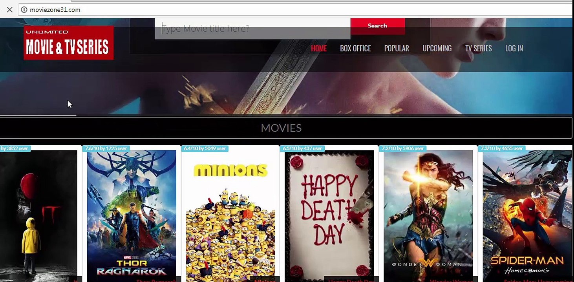Click the '7.3/10 by 4655 user' rating badge
574x282 pixels.
pos(502,148)
